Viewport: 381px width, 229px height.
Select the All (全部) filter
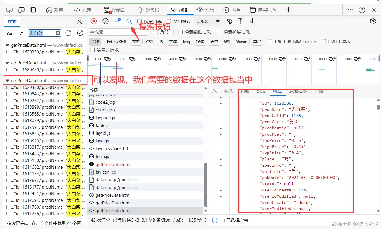point(95,42)
